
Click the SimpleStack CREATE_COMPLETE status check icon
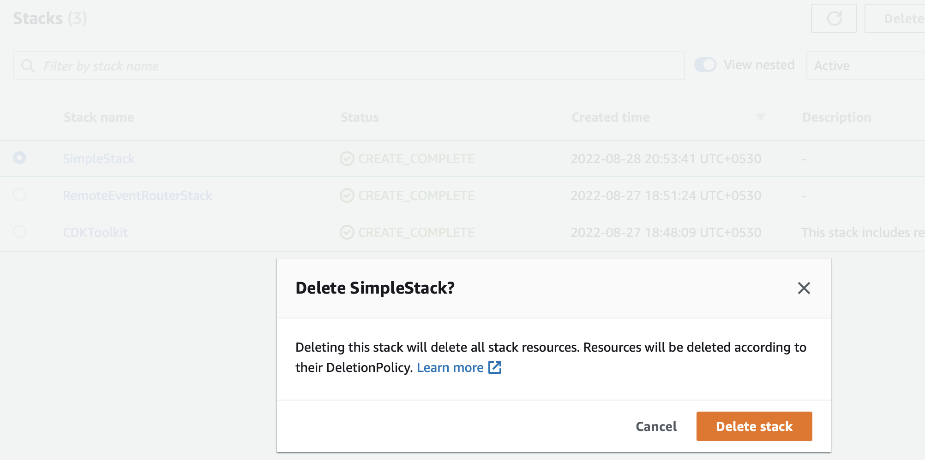(x=347, y=159)
